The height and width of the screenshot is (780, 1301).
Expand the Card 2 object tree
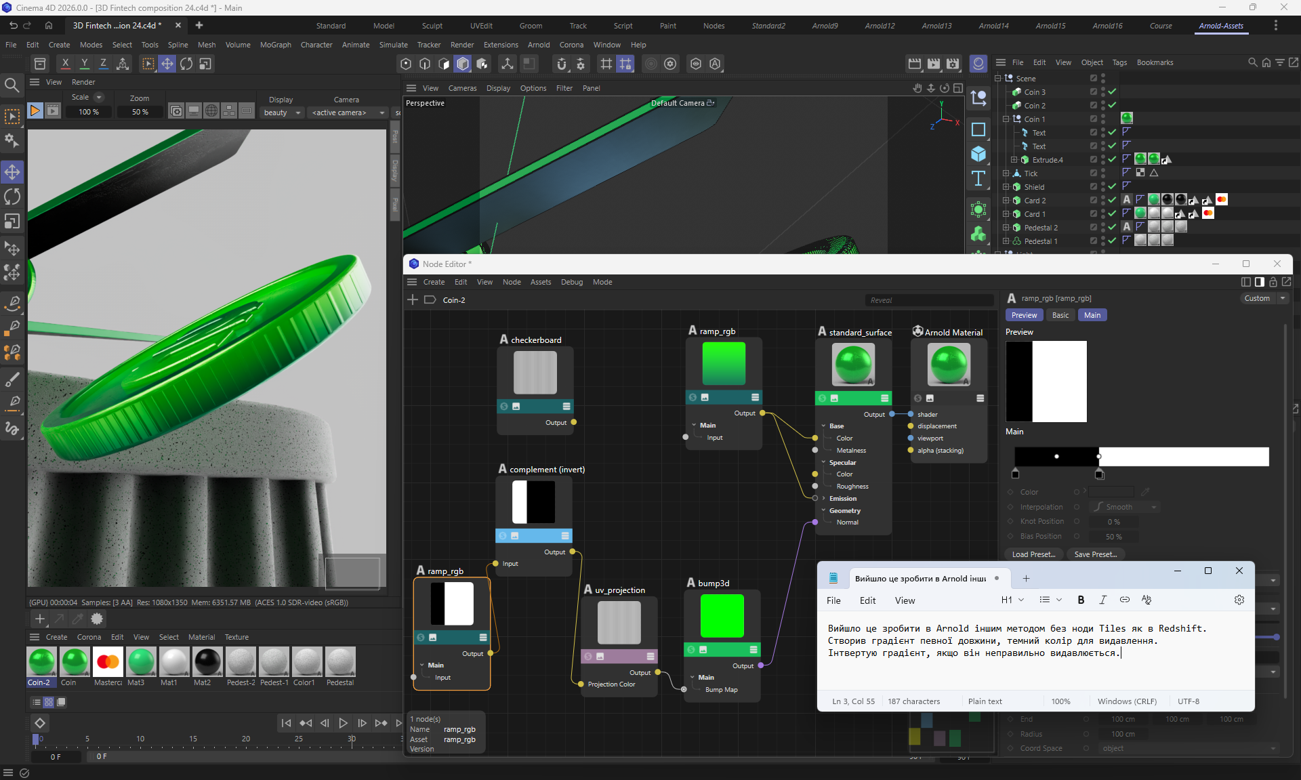pyautogui.click(x=1006, y=201)
